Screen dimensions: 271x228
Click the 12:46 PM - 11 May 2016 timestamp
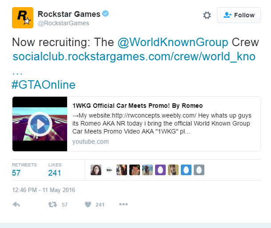click(44, 190)
